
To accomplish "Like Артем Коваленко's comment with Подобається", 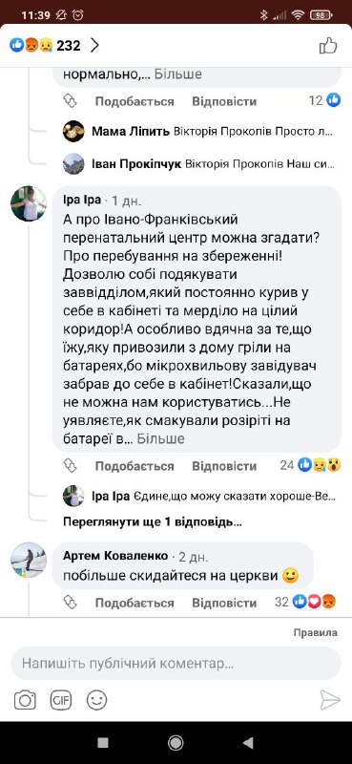I will (x=135, y=603).
